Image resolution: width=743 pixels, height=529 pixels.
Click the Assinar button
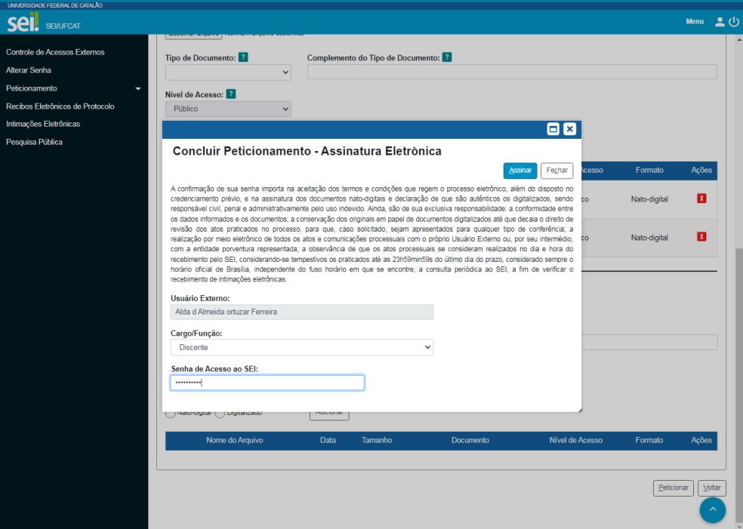[x=519, y=171]
